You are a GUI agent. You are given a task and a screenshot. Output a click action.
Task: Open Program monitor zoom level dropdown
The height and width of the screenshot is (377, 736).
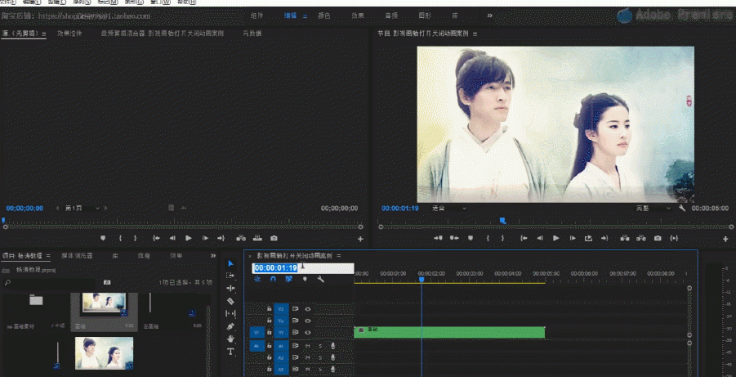pos(449,209)
